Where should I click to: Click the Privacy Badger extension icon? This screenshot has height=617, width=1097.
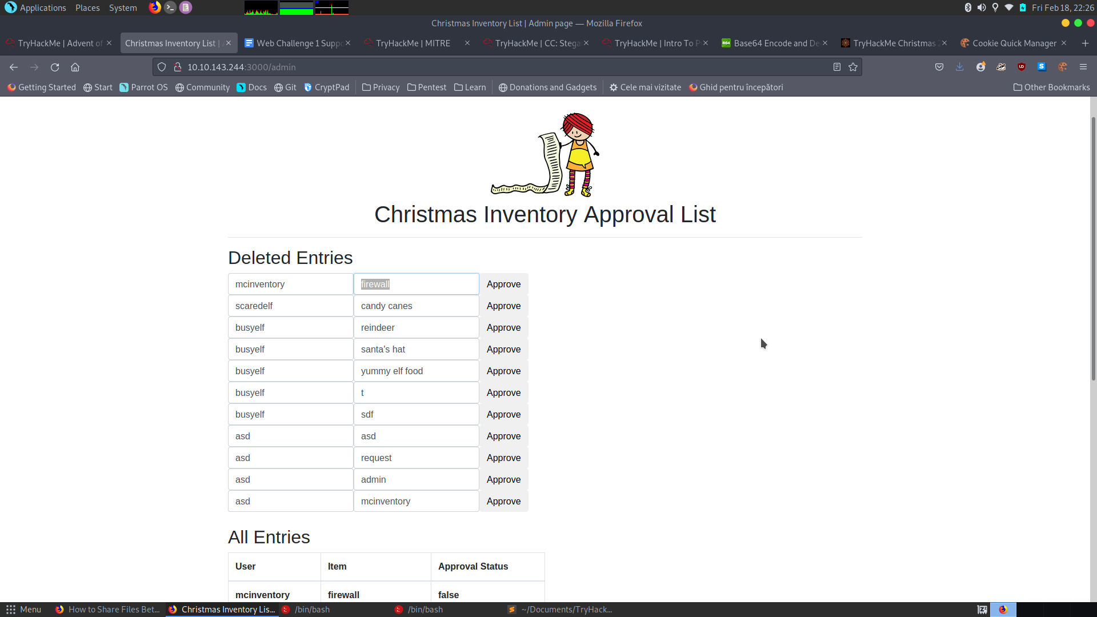1001,67
